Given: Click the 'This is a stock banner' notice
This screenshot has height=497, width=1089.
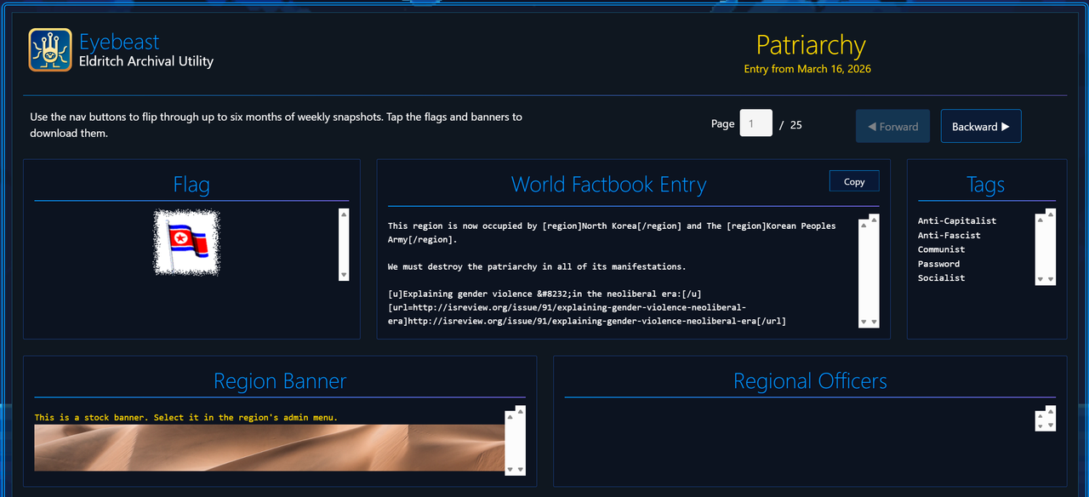Looking at the screenshot, I should point(186,418).
